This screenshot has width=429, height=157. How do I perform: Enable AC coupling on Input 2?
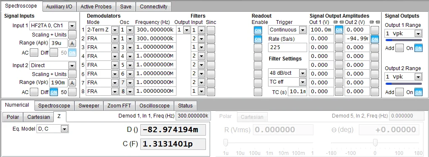point(34,92)
